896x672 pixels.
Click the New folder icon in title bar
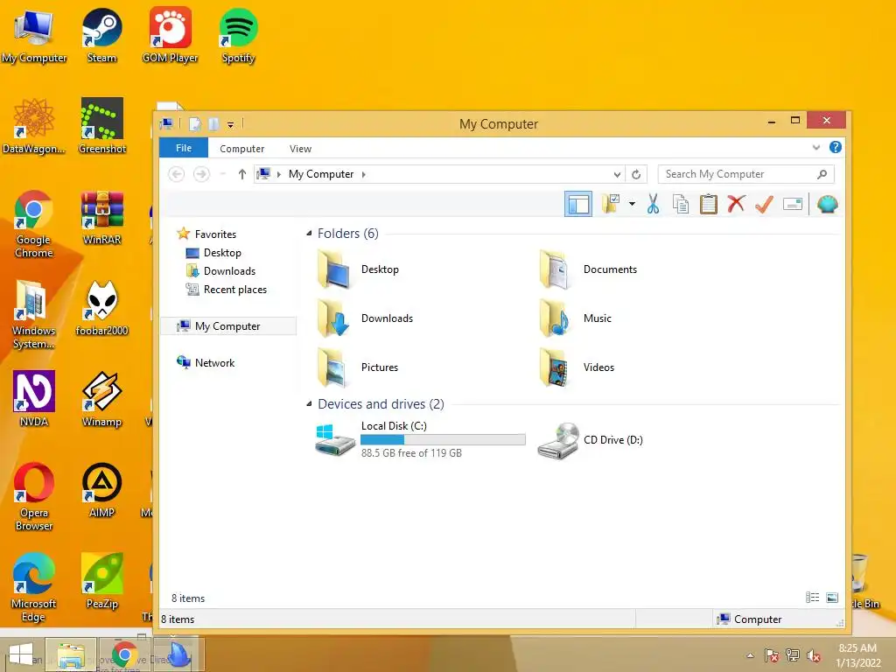[x=213, y=123]
